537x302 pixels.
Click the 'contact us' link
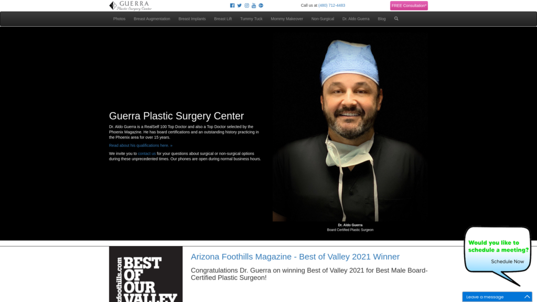[x=147, y=154]
